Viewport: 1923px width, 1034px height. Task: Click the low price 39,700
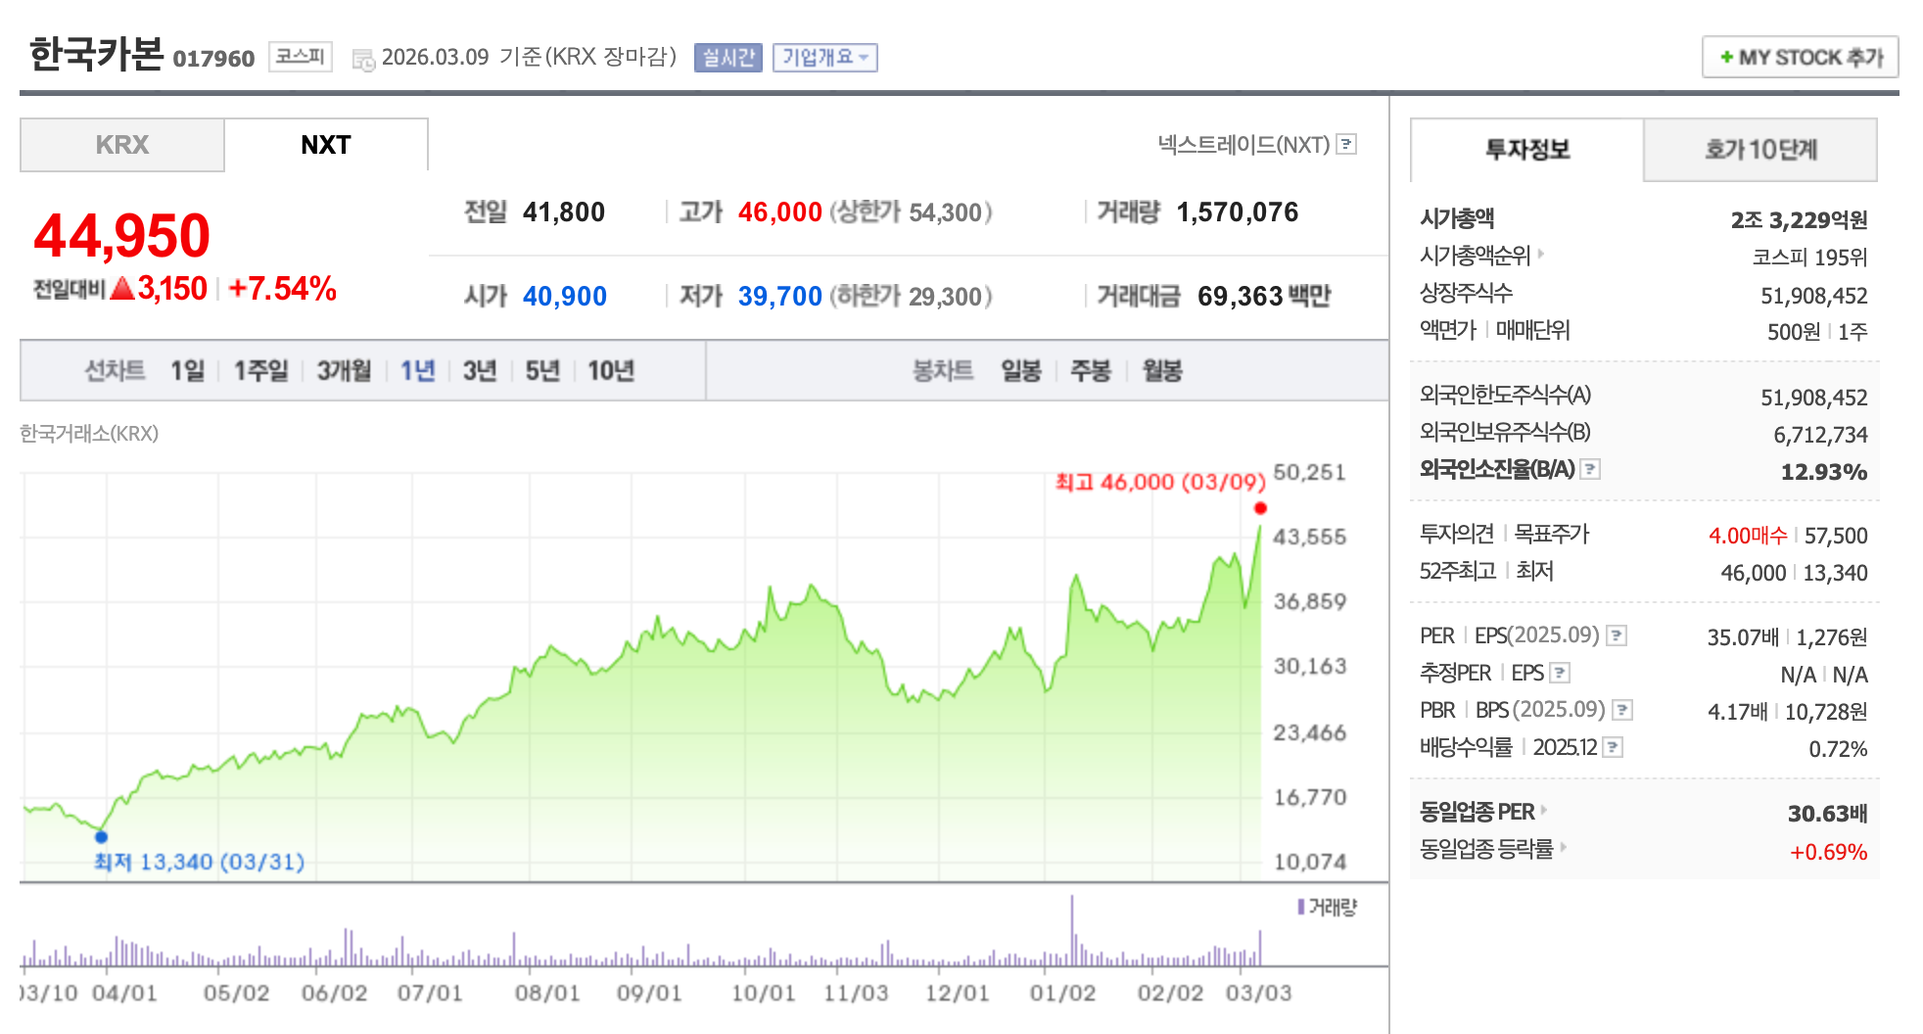[780, 296]
